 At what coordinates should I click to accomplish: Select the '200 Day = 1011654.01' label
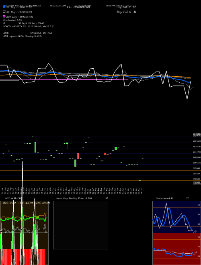[20, 17]
